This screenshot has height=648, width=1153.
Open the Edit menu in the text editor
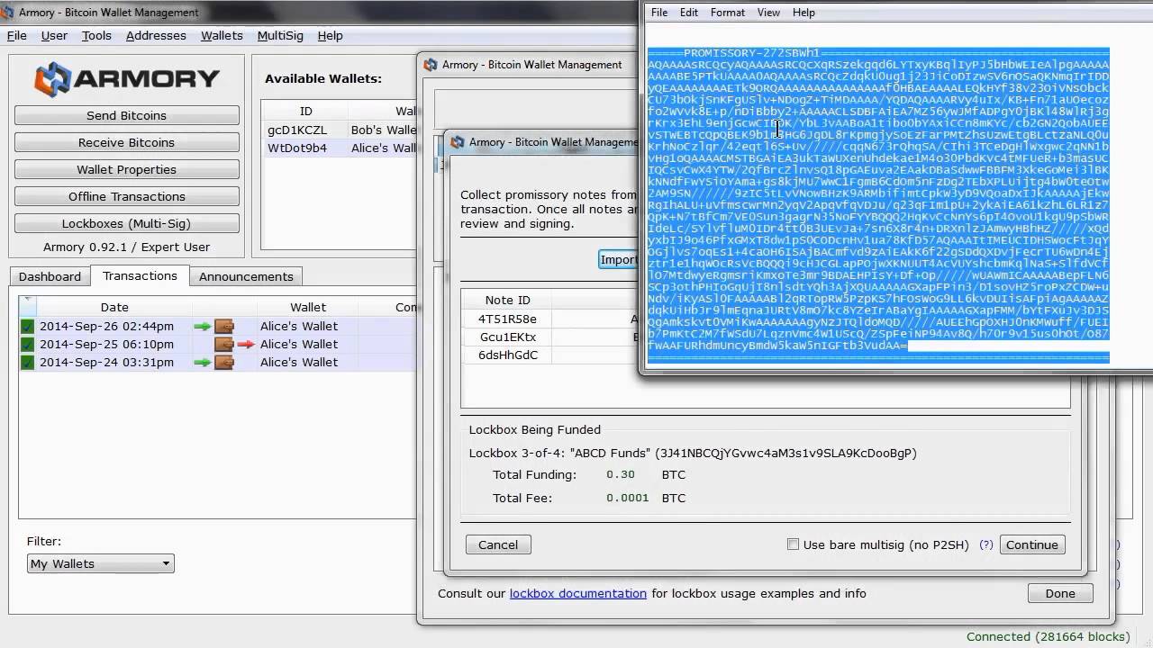[689, 13]
